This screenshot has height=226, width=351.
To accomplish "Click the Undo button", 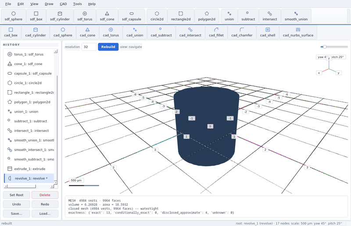I will [x=16, y=204].
